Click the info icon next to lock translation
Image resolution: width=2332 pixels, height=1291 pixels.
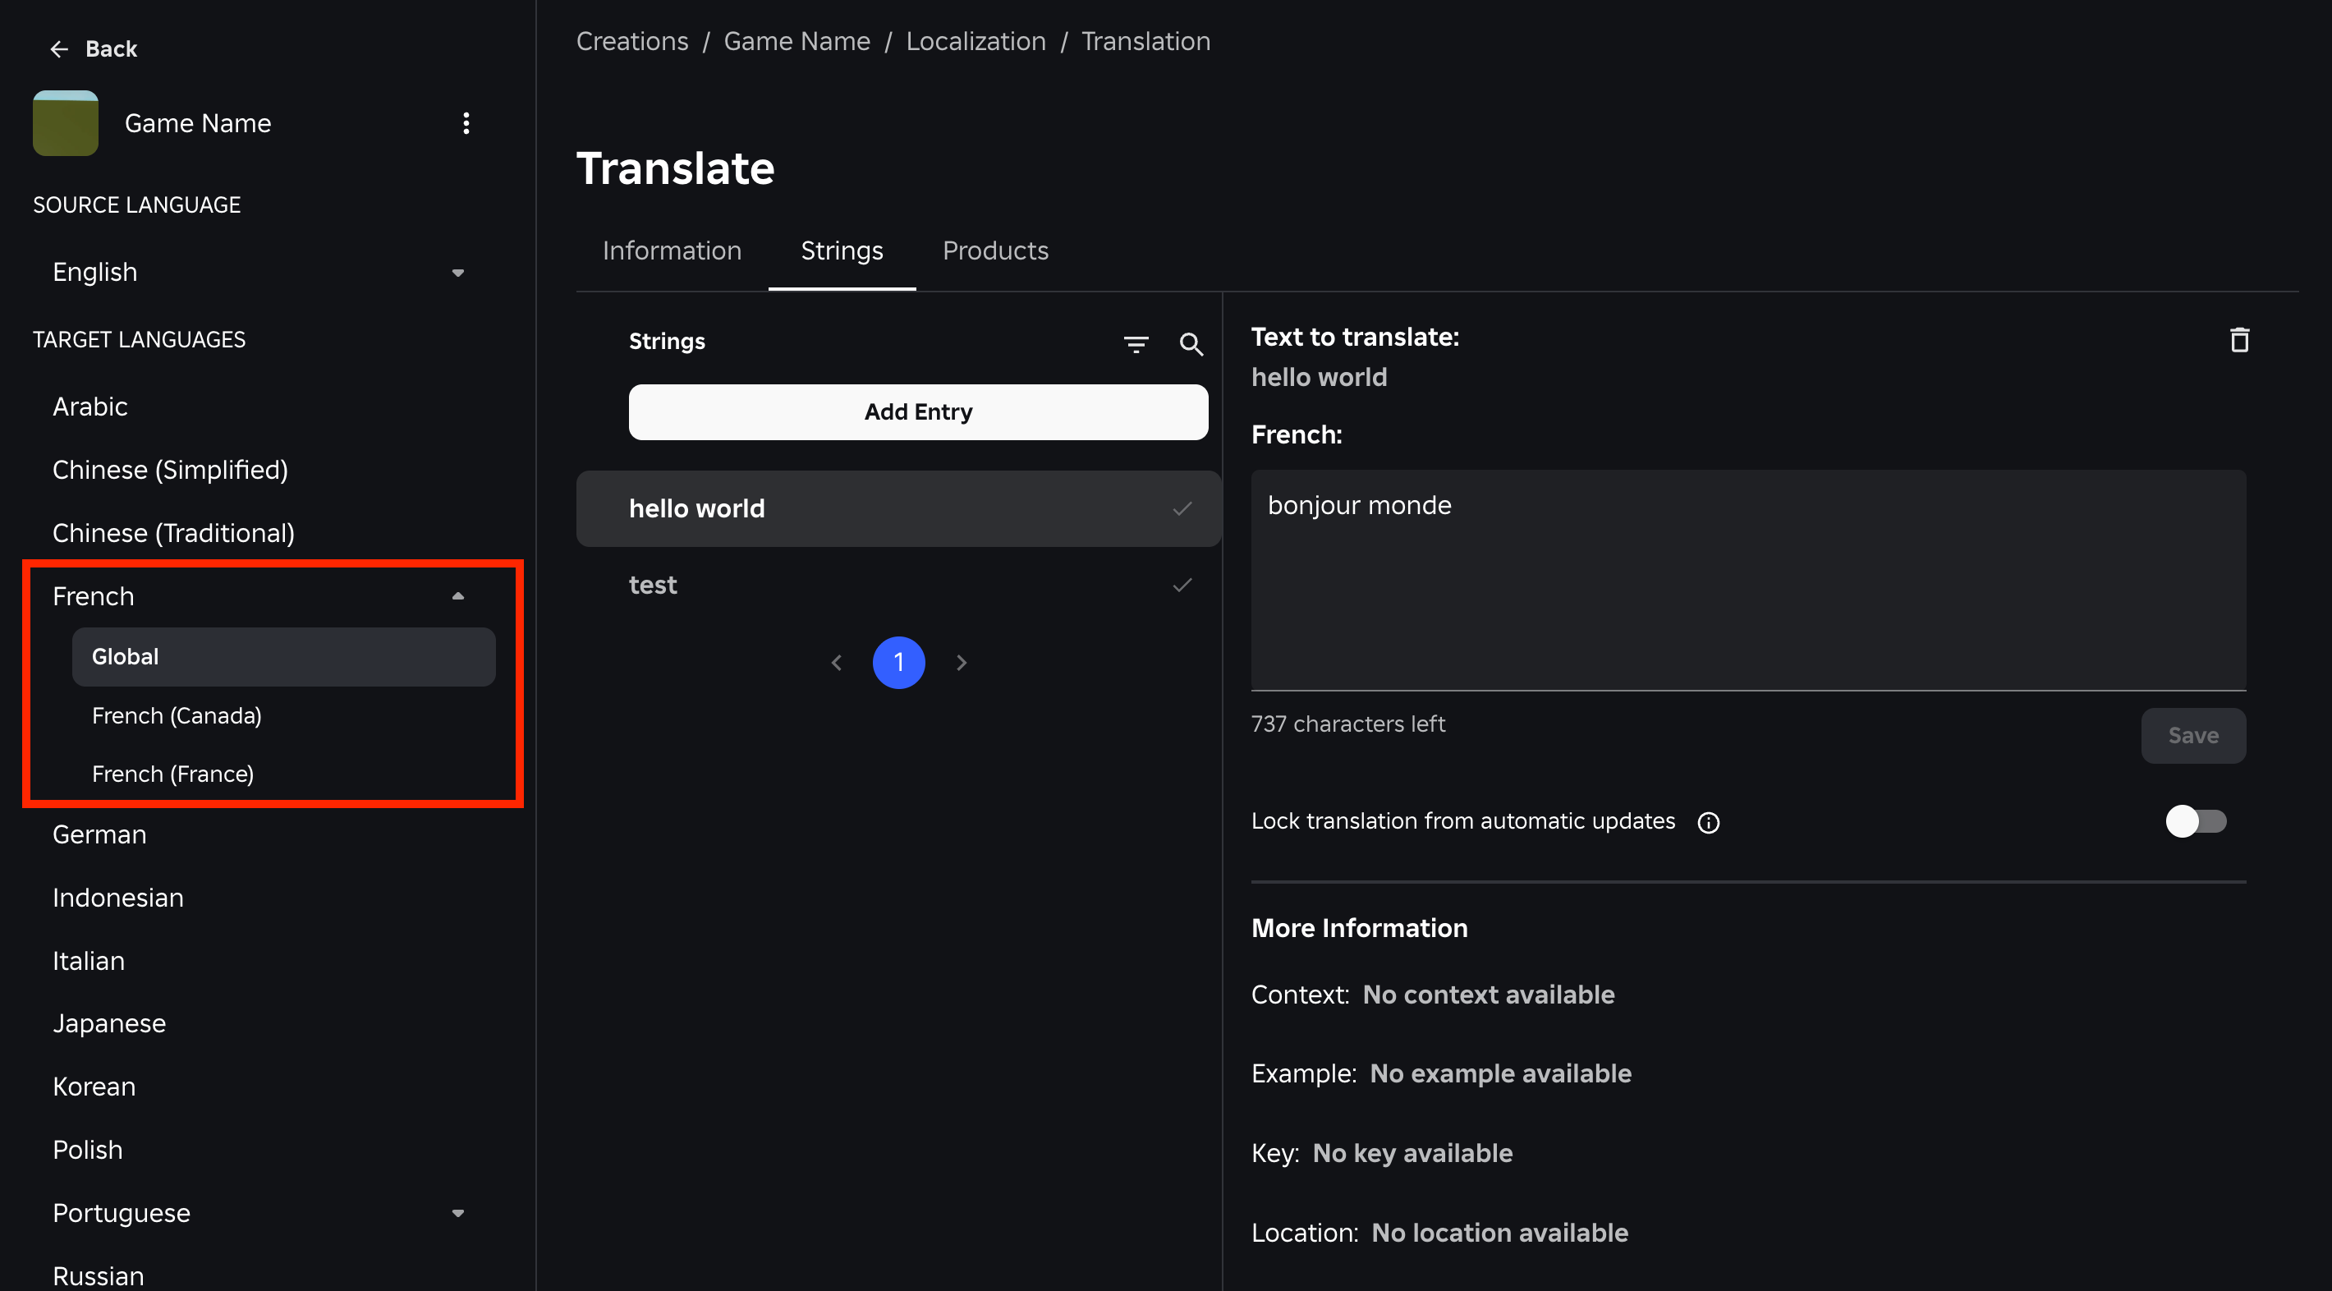(x=1708, y=822)
